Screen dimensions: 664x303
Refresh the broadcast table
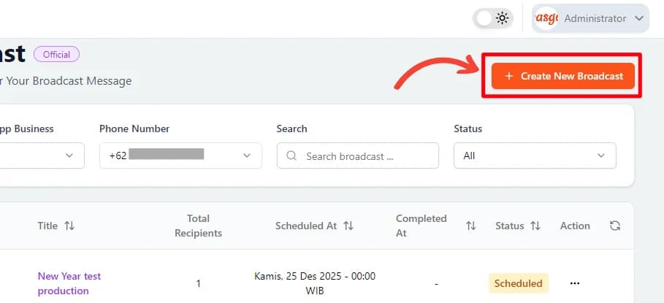(615, 226)
